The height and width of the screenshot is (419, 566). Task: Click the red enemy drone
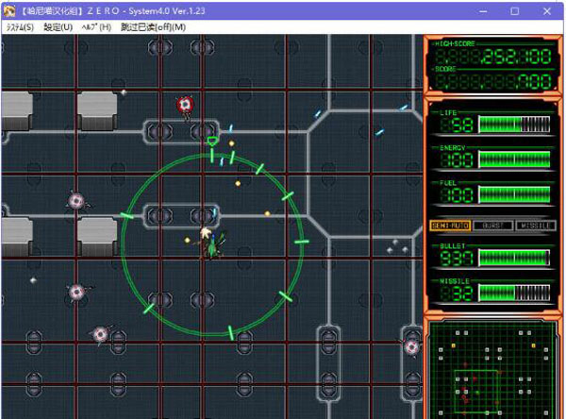[x=185, y=105]
